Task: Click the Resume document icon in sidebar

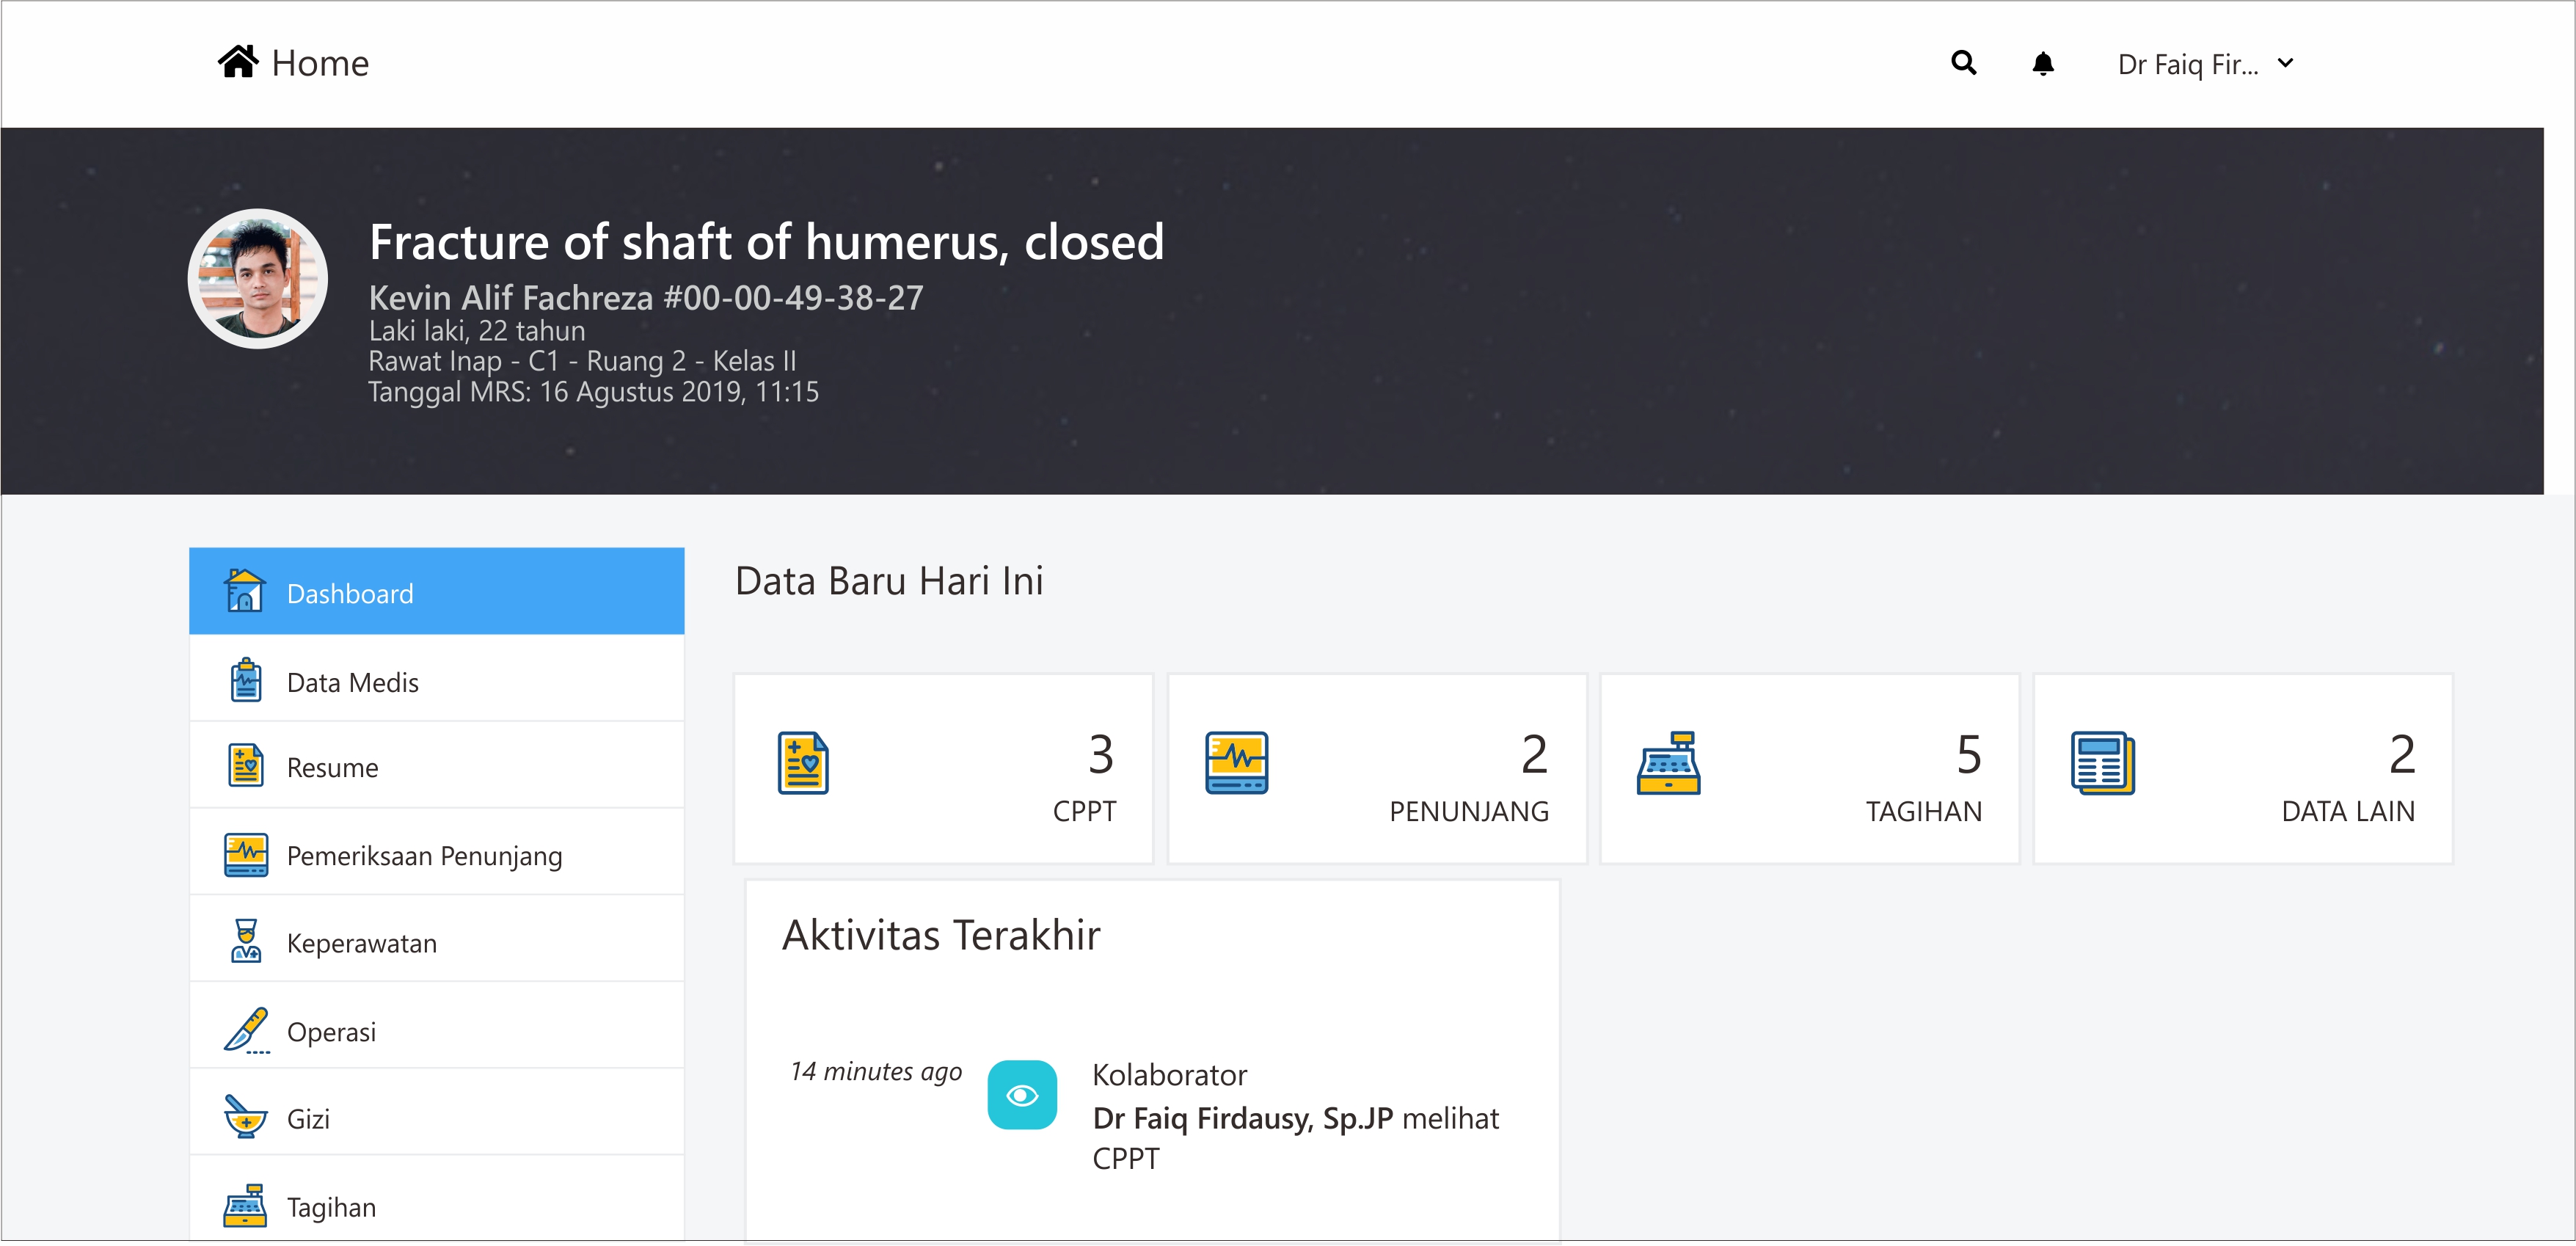Action: (x=245, y=766)
